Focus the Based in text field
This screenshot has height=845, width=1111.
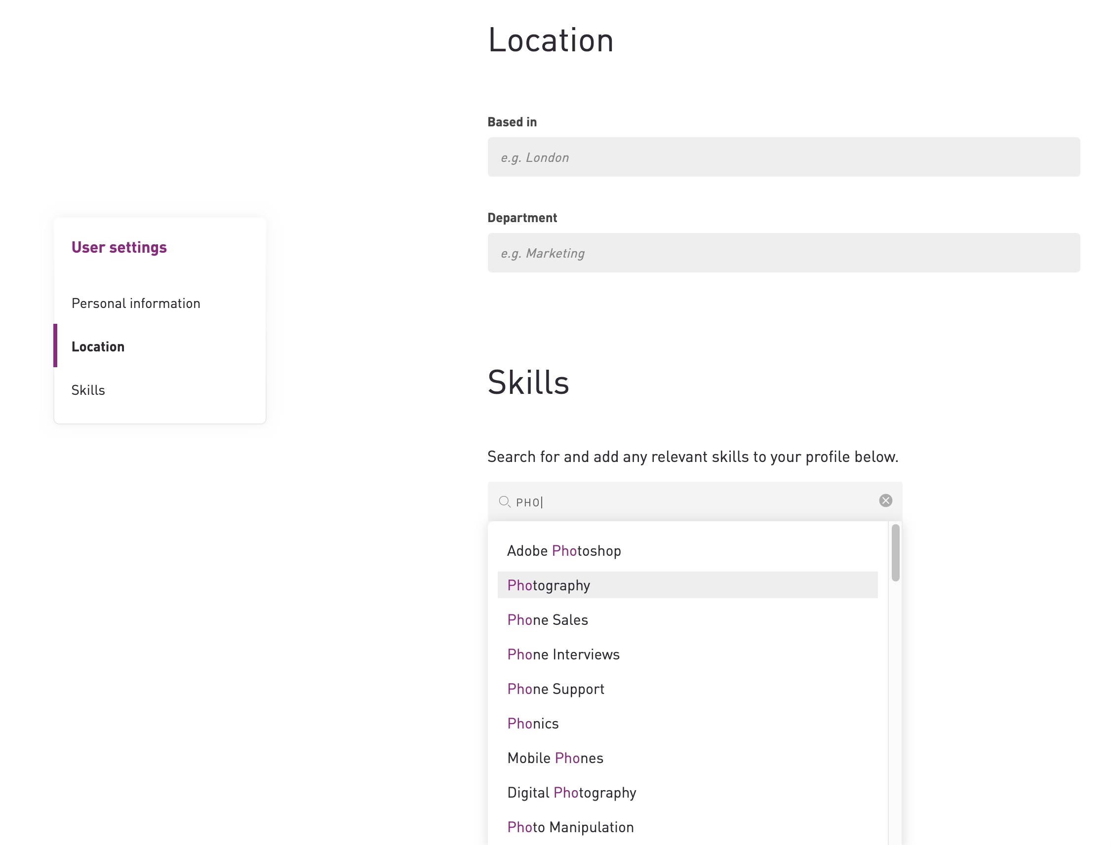(783, 157)
